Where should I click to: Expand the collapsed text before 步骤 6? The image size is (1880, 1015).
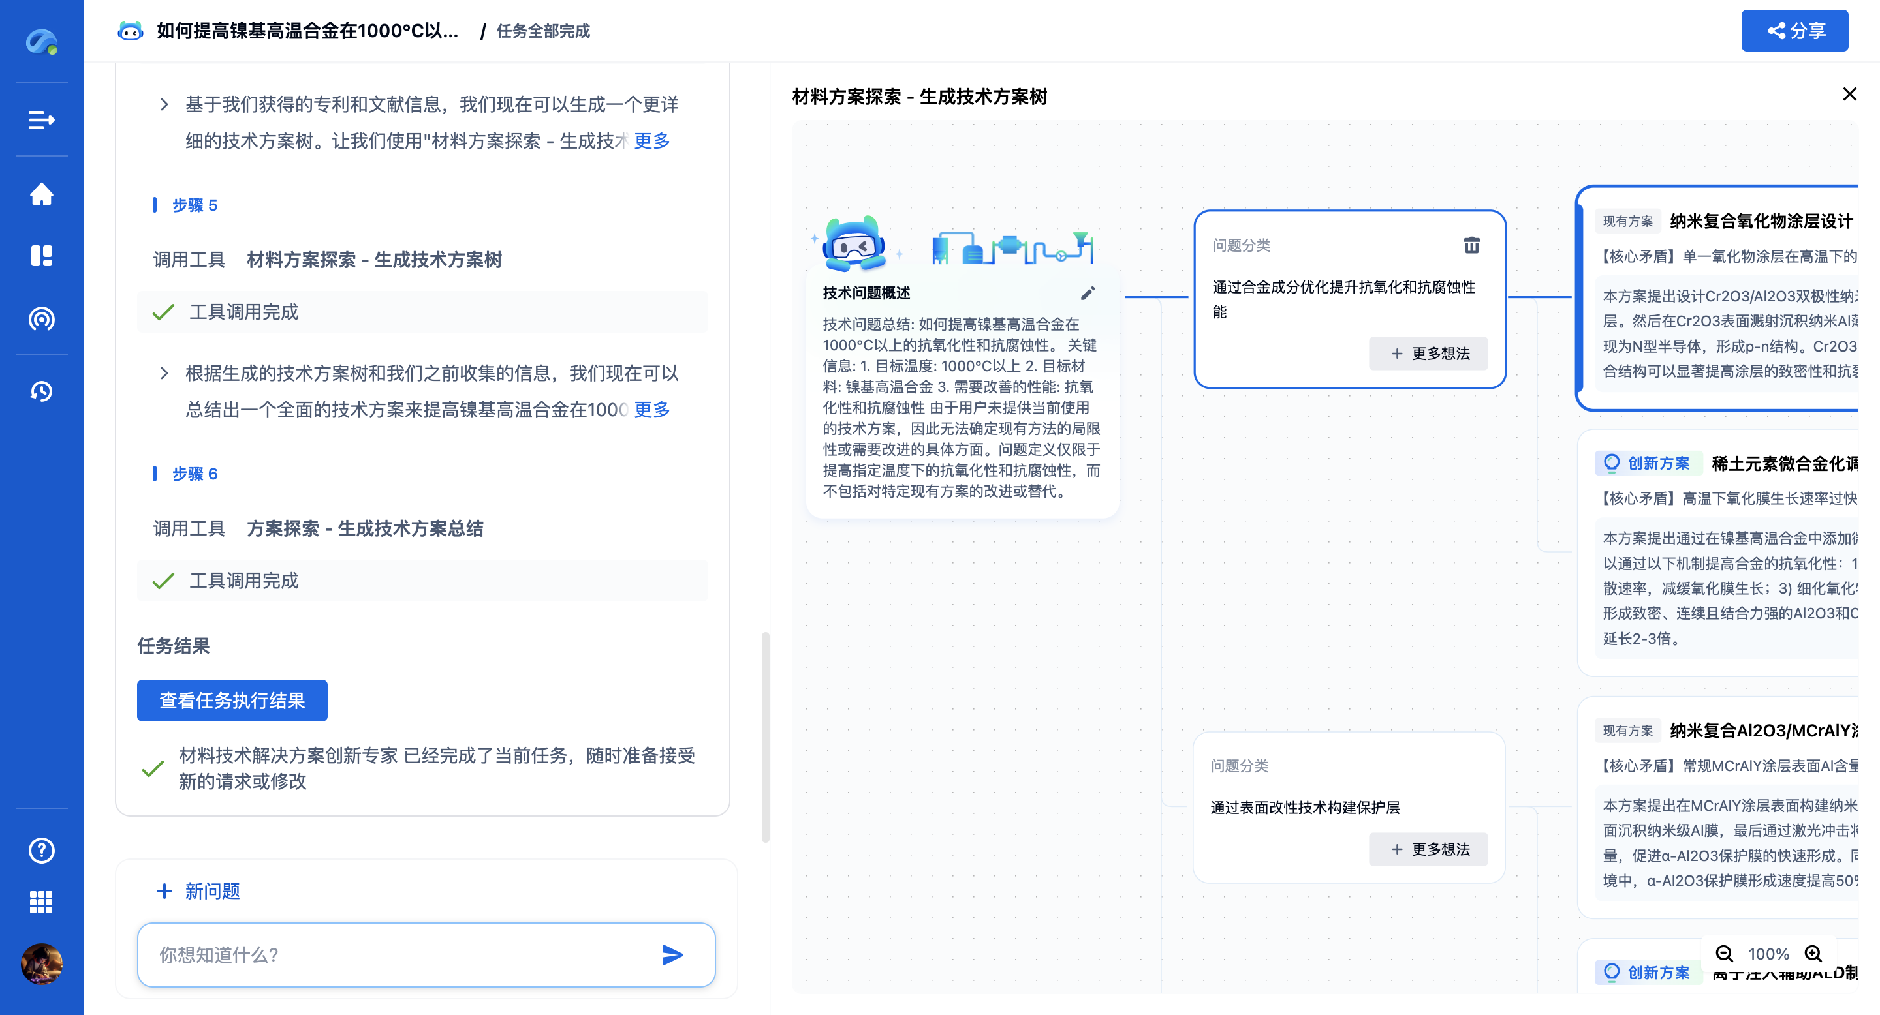(x=164, y=373)
